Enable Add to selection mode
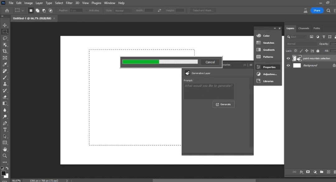336x182 pixels. click(38, 11)
